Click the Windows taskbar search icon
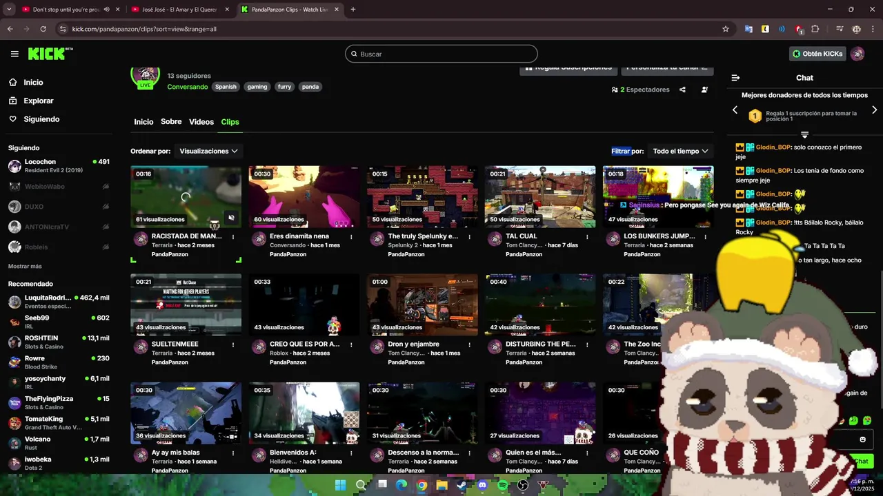883x496 pixels. [361, 486]
